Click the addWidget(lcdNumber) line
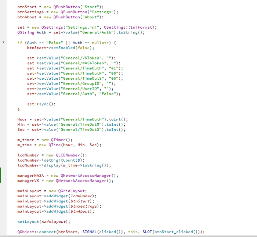The image size is (257, 237). tap(57, 196)
